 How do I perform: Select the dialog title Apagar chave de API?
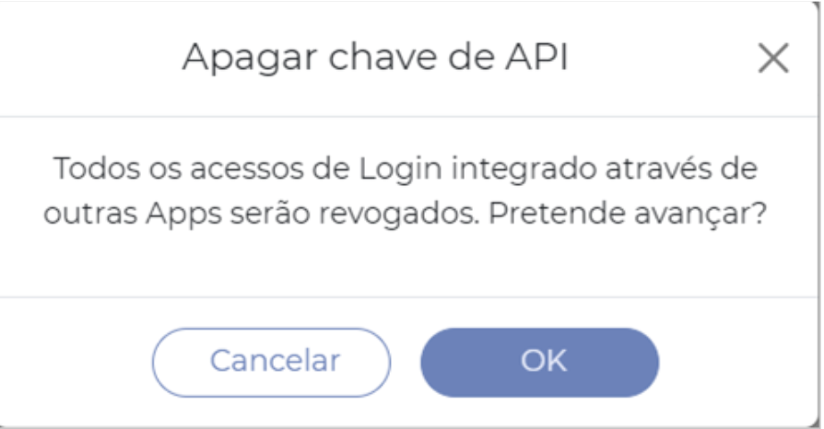tap(375, 58)
